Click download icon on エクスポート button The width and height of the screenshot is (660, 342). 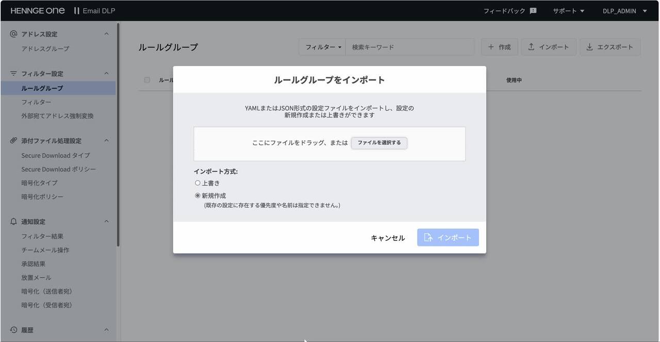[x=589, y=47]
